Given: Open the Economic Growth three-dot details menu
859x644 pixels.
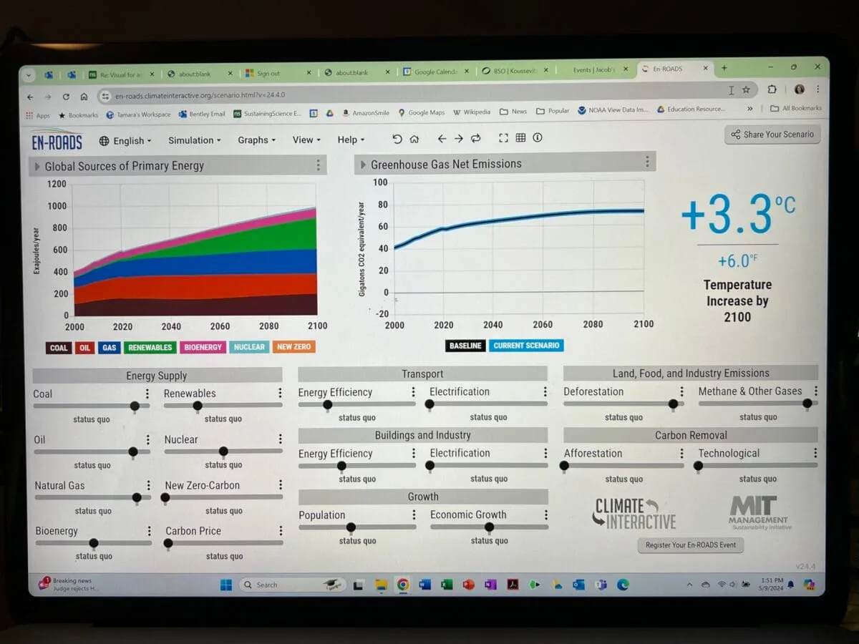Looking at the screenshot, I should tap(546, 514).
